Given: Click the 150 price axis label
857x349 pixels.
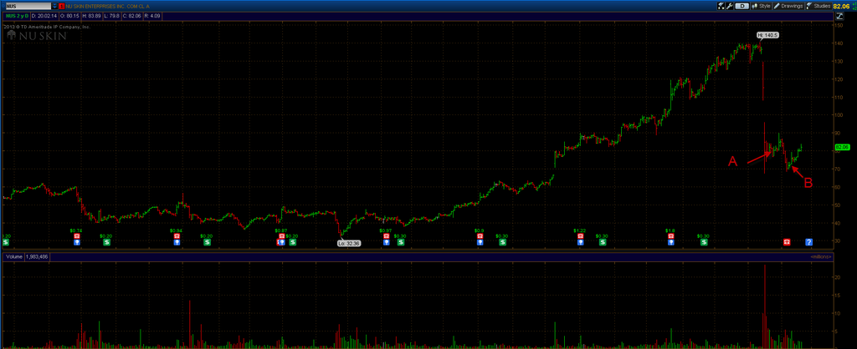Looking at the screenshot, I should [839, 25].
